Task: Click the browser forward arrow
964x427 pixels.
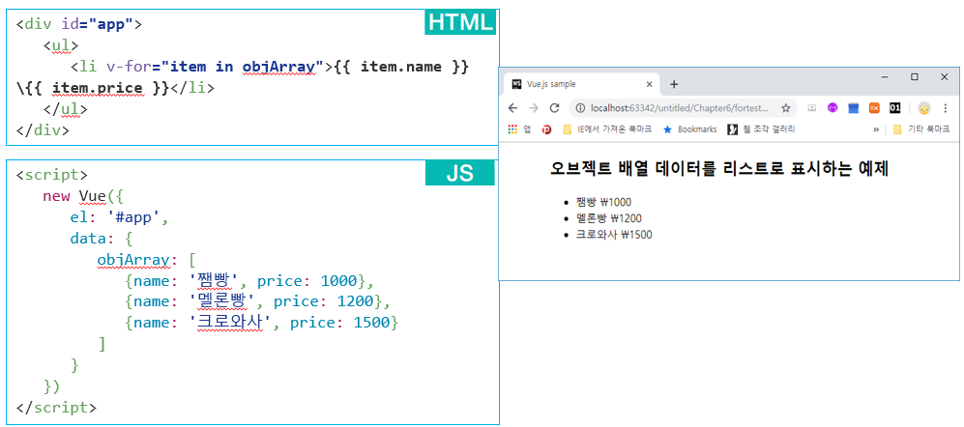Action: pyautogui.click(x=534, y=108)
